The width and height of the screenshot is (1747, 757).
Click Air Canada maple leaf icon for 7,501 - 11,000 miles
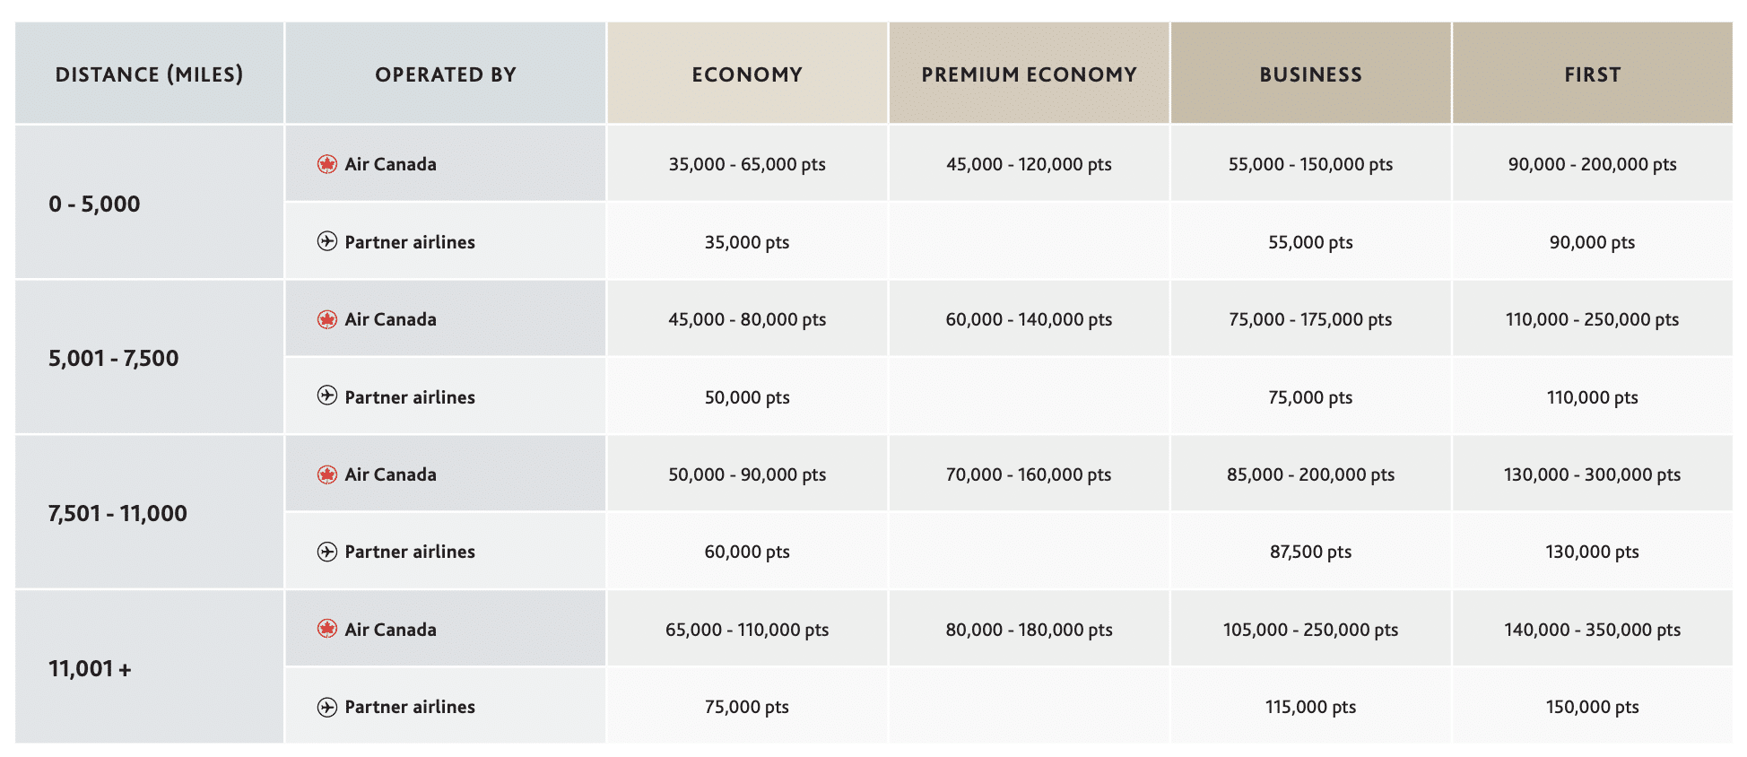(327, 474)
